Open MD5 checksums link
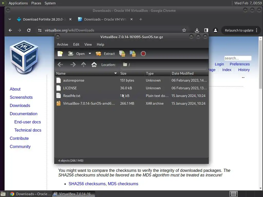Viewport: 263px width, 197px height. click(x=123, y=184)
